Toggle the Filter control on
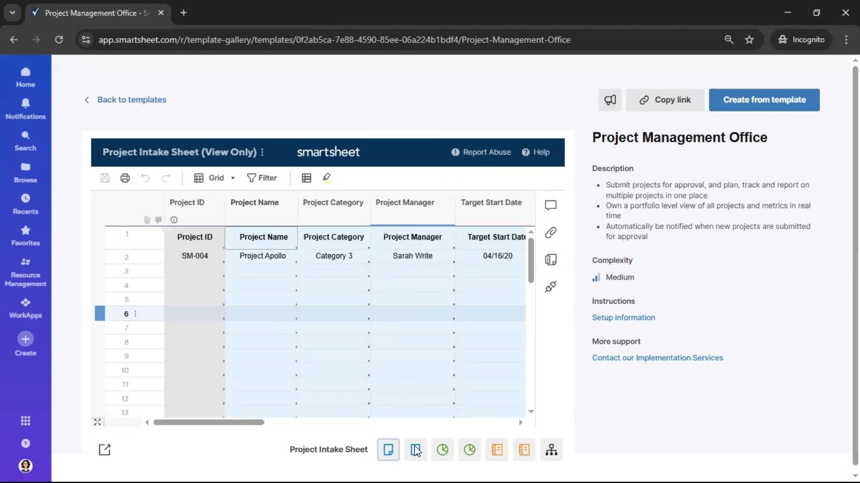This screenshot has height=483, width=860. (x=262, y=178)
